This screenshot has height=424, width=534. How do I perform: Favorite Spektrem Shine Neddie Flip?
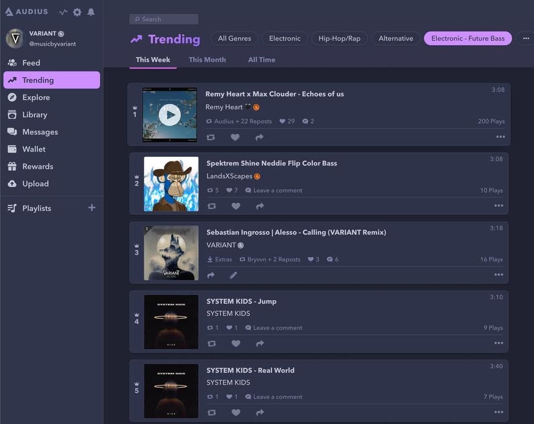click(x=235, y=206)
